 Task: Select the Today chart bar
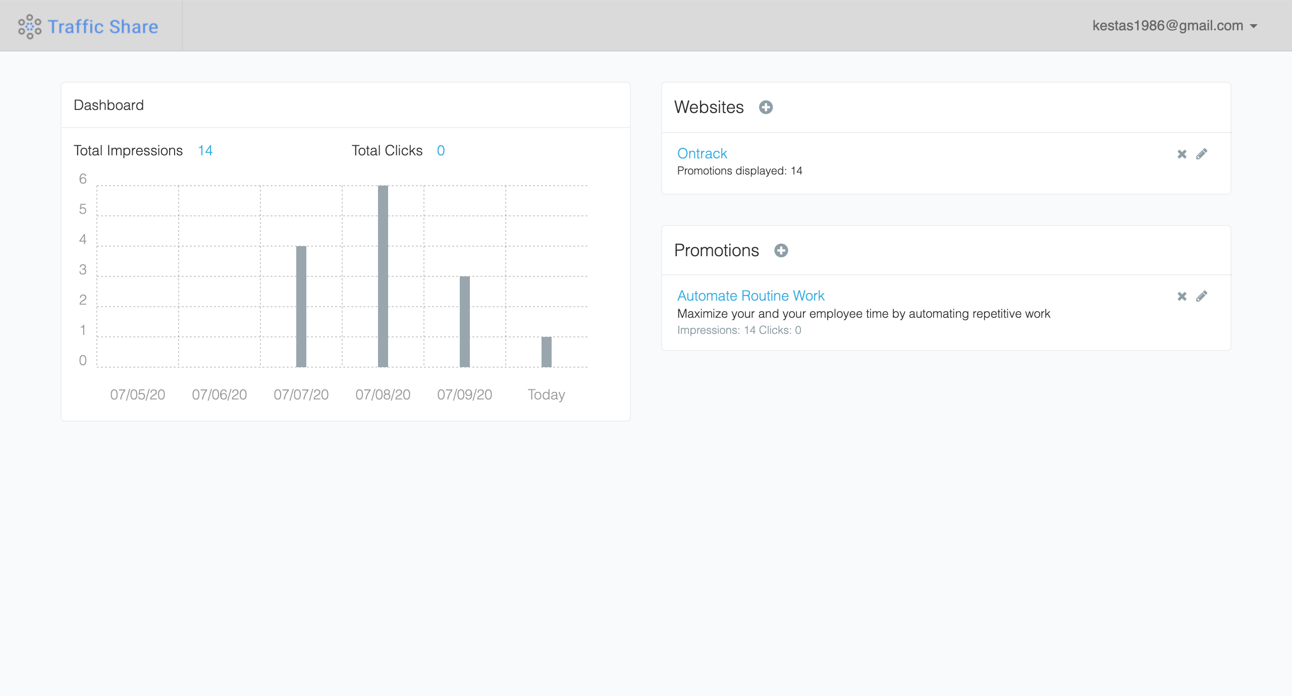point(547,352)
